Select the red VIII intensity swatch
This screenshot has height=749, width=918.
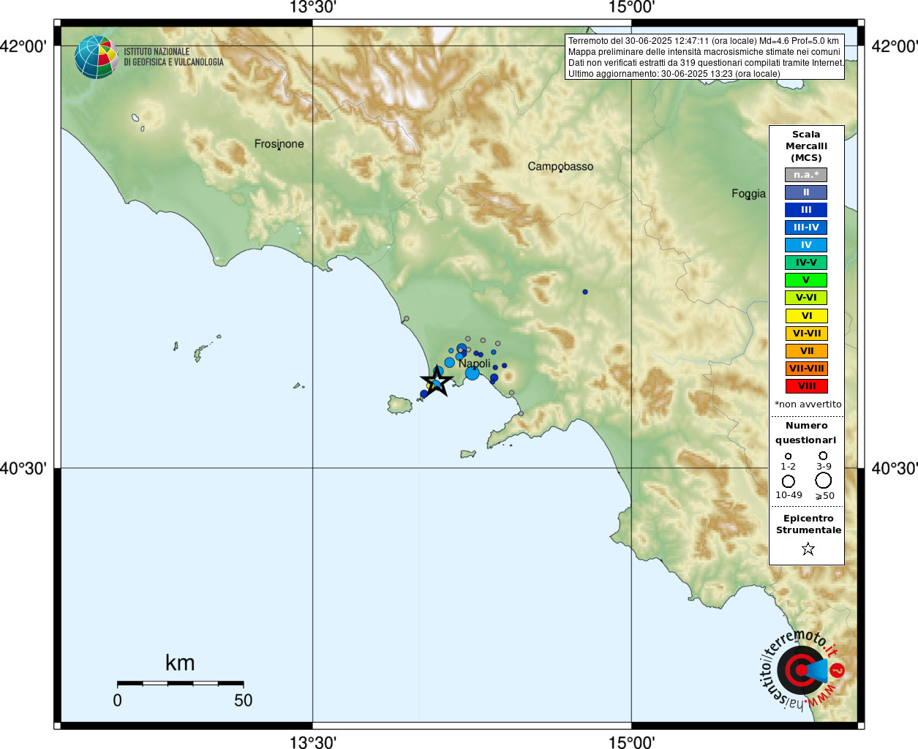(806, 386)
